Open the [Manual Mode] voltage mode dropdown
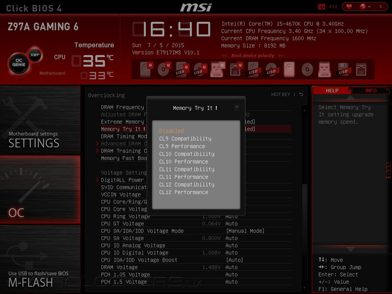Image resolution: width=392 pixels, height=294 pixels. 245,231
